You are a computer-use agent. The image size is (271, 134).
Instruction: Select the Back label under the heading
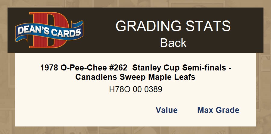(x=173, y=43)
